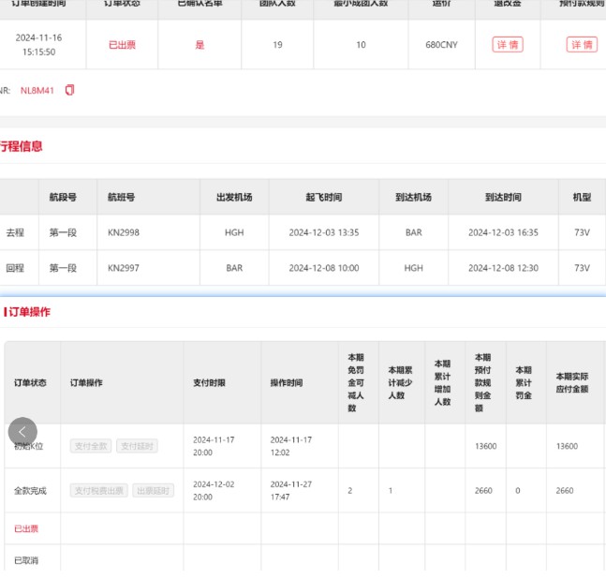Click the 全款完成 status row label
The width and height of the screenshot is (606, 579).
pos(30,491)
